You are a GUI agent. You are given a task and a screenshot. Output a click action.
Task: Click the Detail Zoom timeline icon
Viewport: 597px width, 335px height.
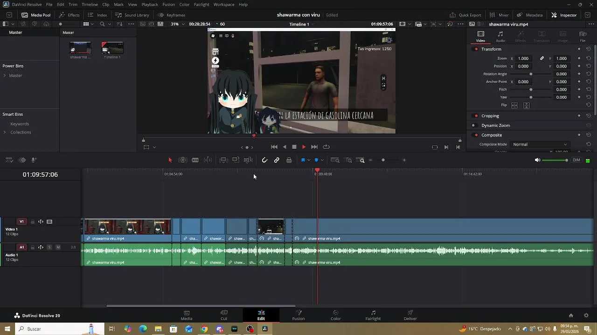[349, 160]
